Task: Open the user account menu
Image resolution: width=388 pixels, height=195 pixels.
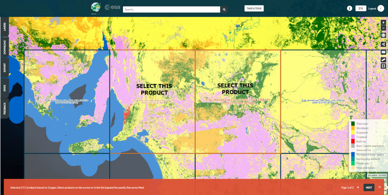Action: [x=380, y=8]
